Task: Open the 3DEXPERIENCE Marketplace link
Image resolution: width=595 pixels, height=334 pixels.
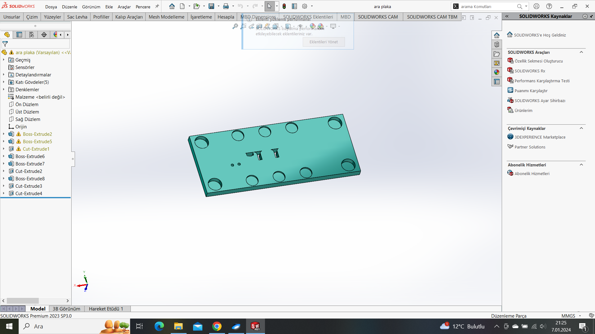Action: click(540, 137)
